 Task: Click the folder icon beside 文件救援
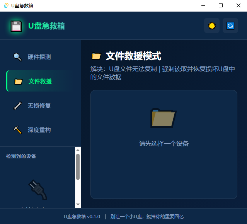click(x=19, y=81)
